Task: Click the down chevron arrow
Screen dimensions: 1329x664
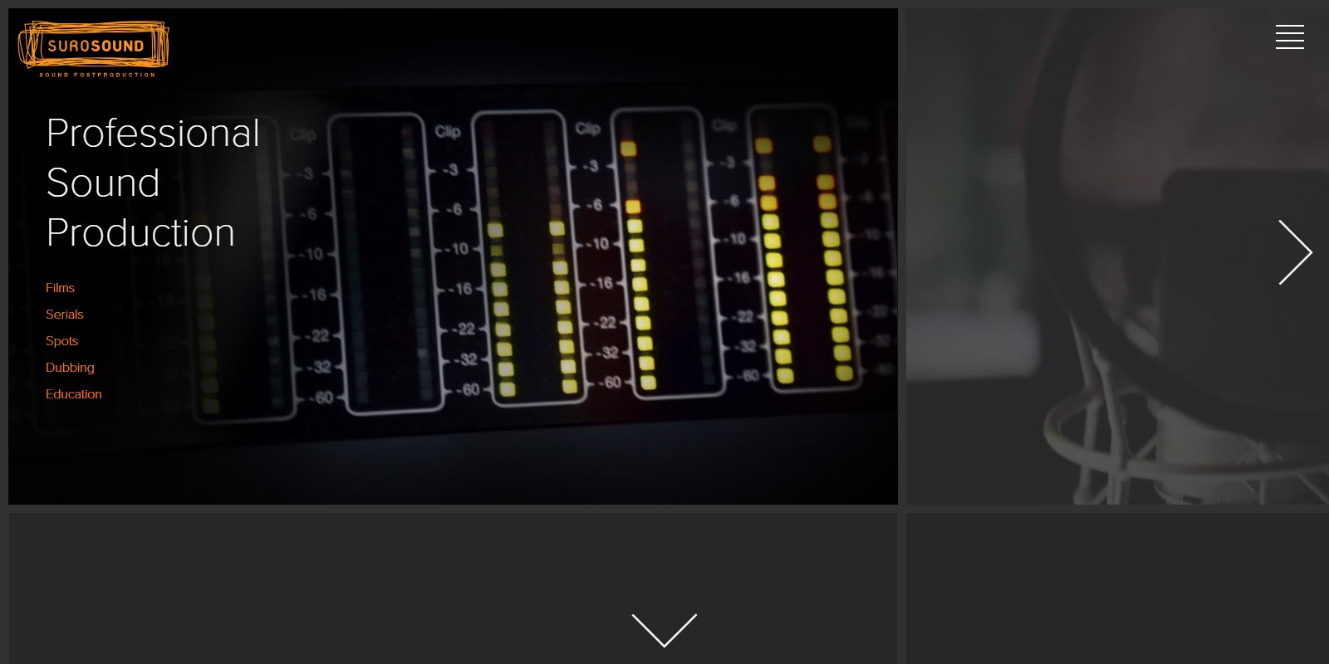Action: tap(664, 630)
